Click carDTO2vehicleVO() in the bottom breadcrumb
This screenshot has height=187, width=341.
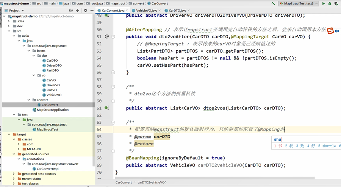152,182
